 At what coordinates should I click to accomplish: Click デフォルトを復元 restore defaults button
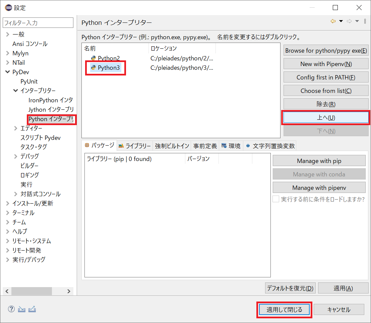tap(290, 288)
